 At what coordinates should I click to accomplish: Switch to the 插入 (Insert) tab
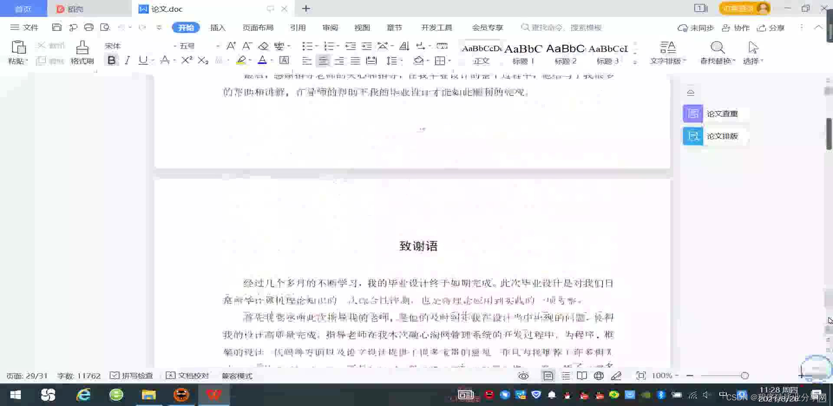click(218, 27)
